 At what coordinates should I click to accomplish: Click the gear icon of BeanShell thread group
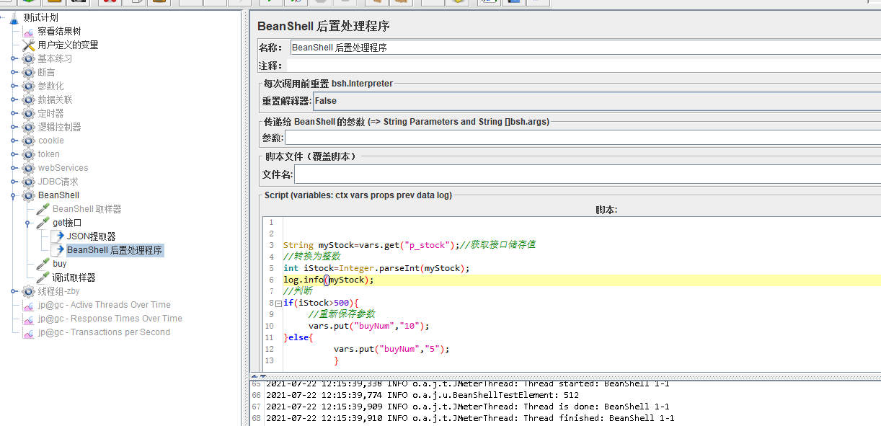[x=28, y=195]
